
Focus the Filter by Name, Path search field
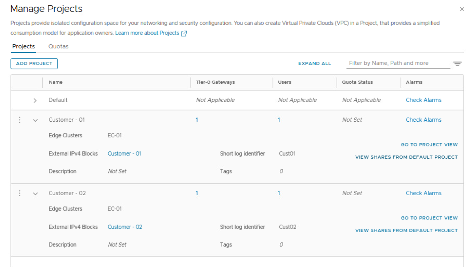399,63
